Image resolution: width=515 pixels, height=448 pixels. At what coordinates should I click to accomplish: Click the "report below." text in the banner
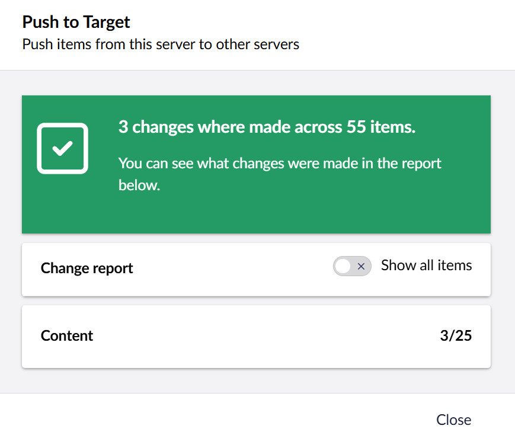[139, 185]
